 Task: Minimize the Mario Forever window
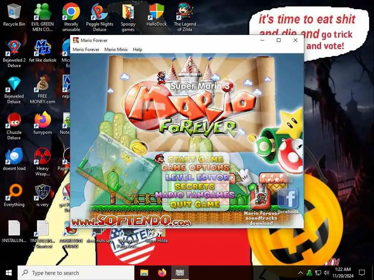coord(262,40)
